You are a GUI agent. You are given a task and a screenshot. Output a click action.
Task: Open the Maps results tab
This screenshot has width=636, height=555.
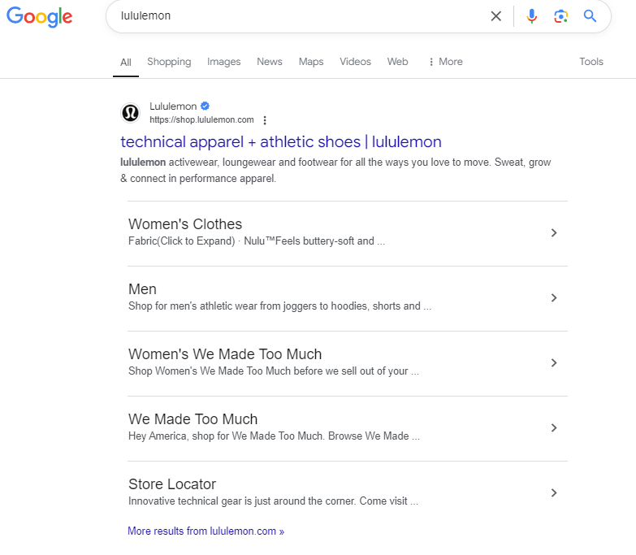[x=311, y=62]
